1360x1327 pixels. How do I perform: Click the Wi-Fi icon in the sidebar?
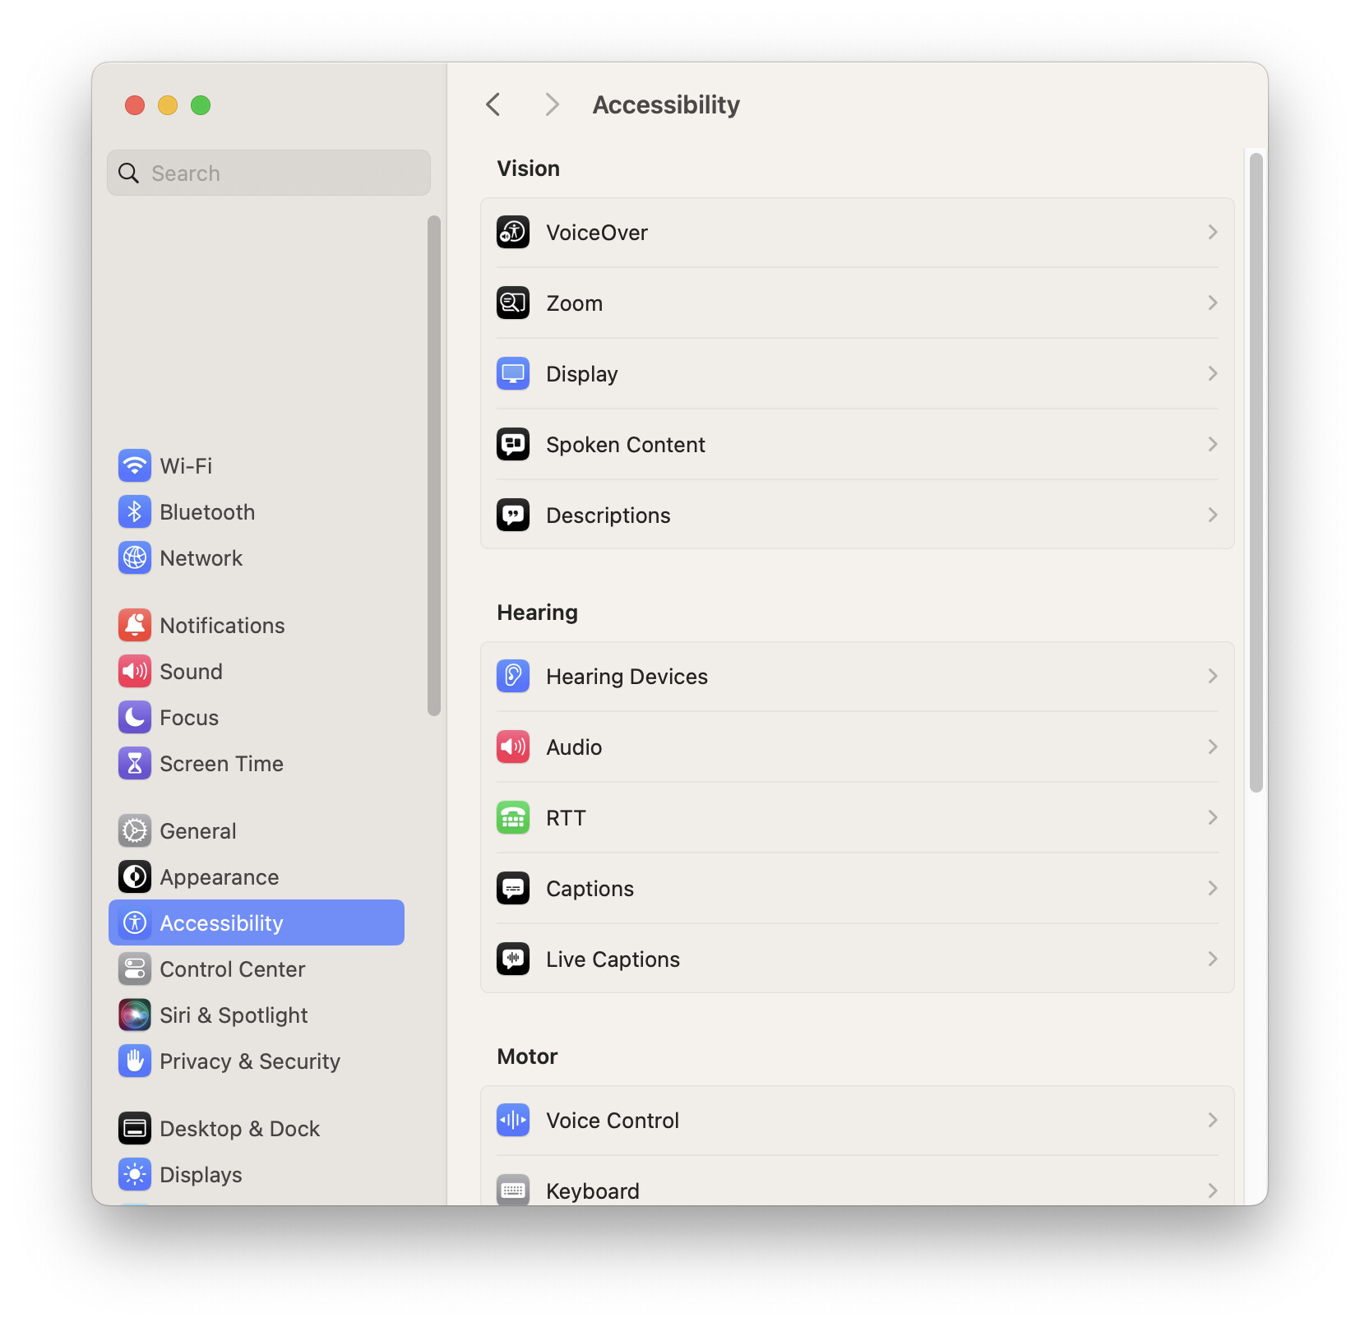point(135,466)
